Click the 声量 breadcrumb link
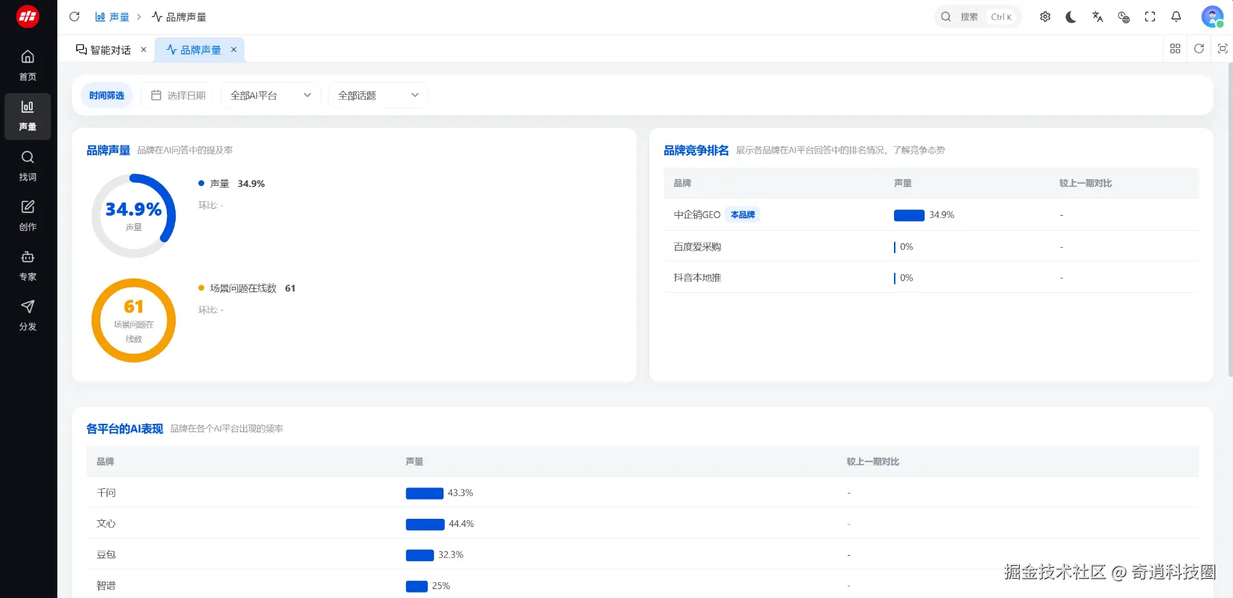This screenshot has height=598, width=1233. point(112,16)
